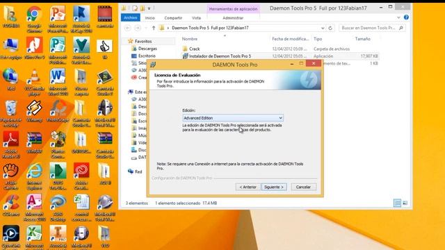Open the Archivo menu in Explorer
Screen dimensions: 445x250
point(130,17)
